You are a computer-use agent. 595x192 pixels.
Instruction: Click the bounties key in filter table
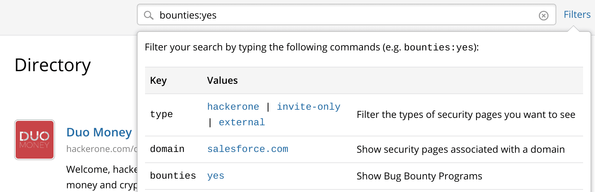pos(173,176)
